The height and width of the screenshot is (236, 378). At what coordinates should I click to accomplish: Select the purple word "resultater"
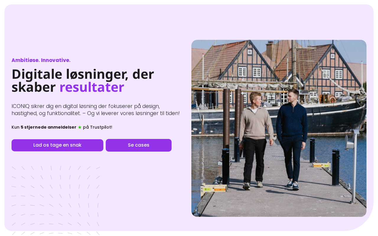(x=92, y=87)
